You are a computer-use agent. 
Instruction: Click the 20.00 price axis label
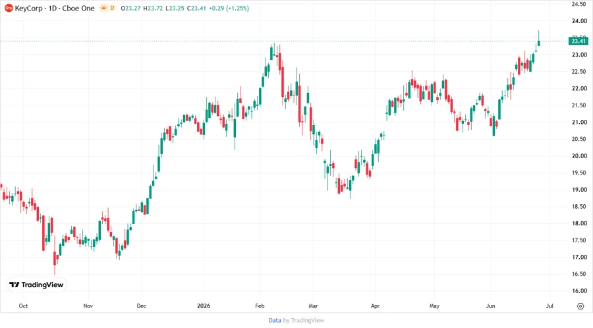pyautogui.click(x=579, y=156)
